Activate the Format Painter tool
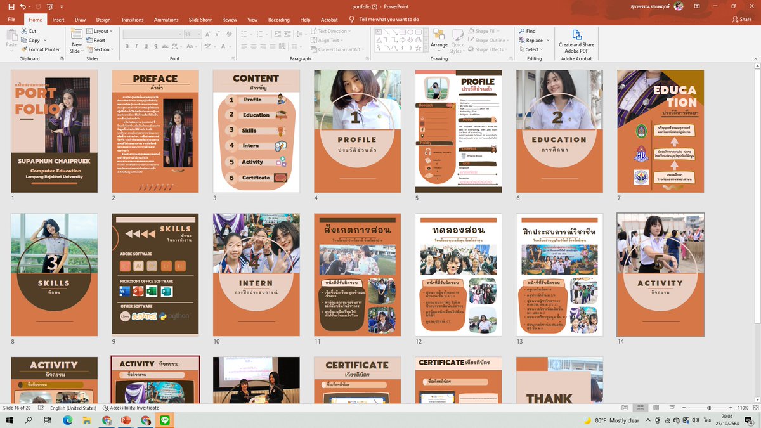 pyautogui.click(x=40, y=49)
